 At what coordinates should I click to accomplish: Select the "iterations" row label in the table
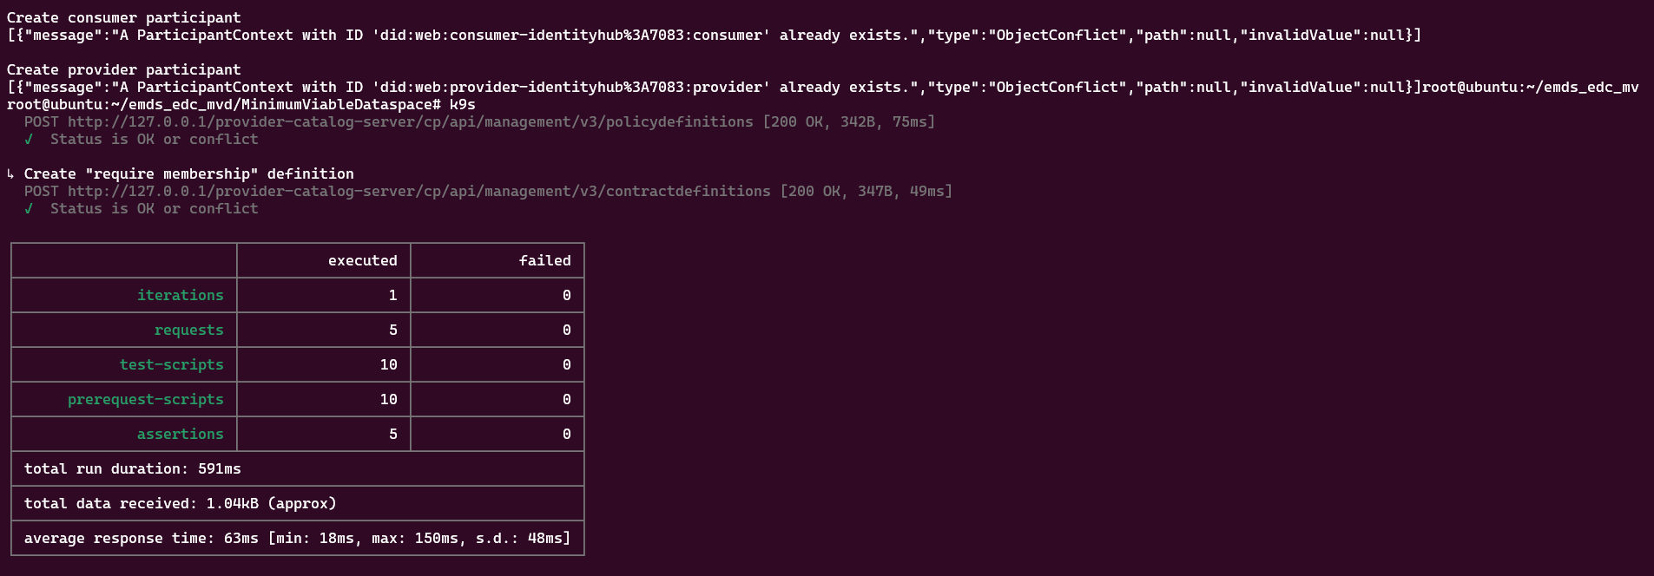click(180, 295)
